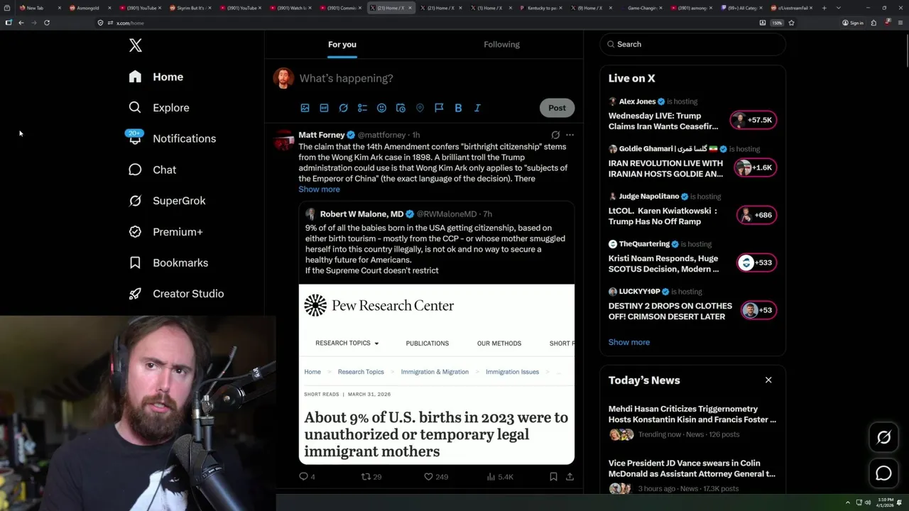The width and height of the screenshot is (909, 511).
Task: Join the +533 listeners live badge
Action: 756,263
